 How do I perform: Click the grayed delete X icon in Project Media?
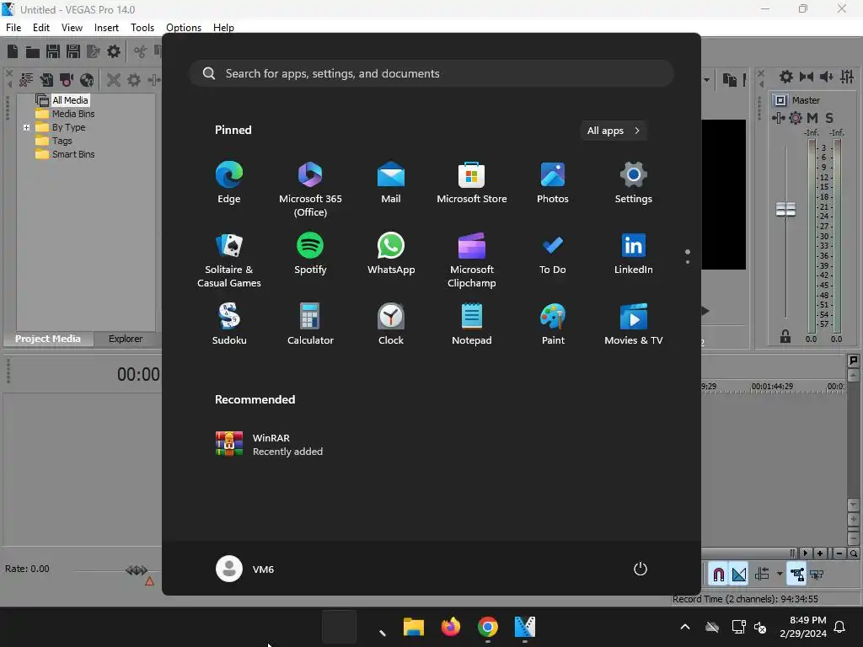pyautogui.click(x=114, y=80)
